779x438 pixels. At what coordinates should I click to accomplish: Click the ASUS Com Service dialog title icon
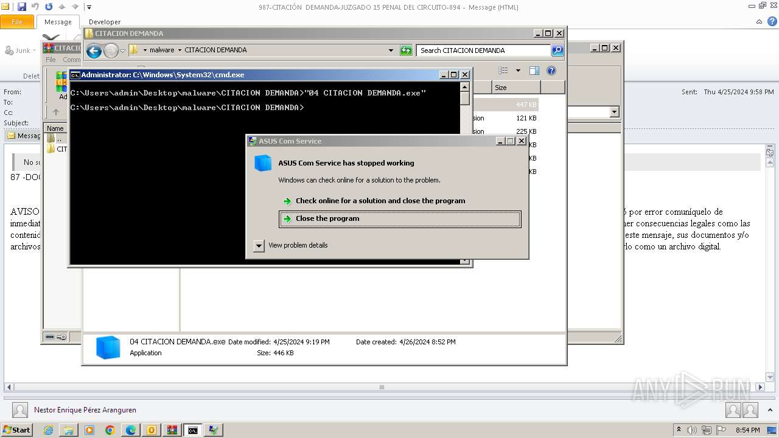(253, 141)
